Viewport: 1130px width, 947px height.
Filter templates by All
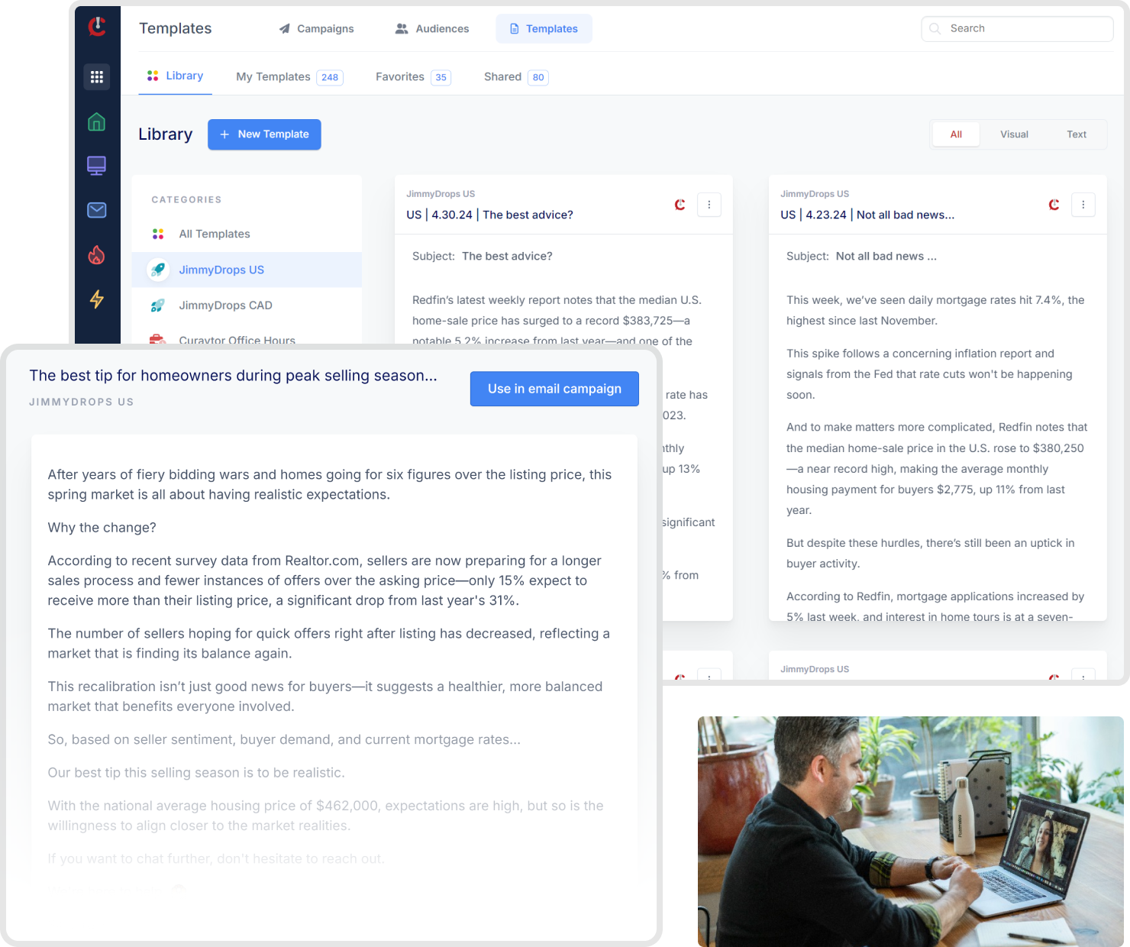(x=956, y=134)
